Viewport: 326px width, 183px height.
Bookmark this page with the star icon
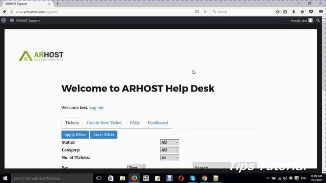tap(278, 12)
